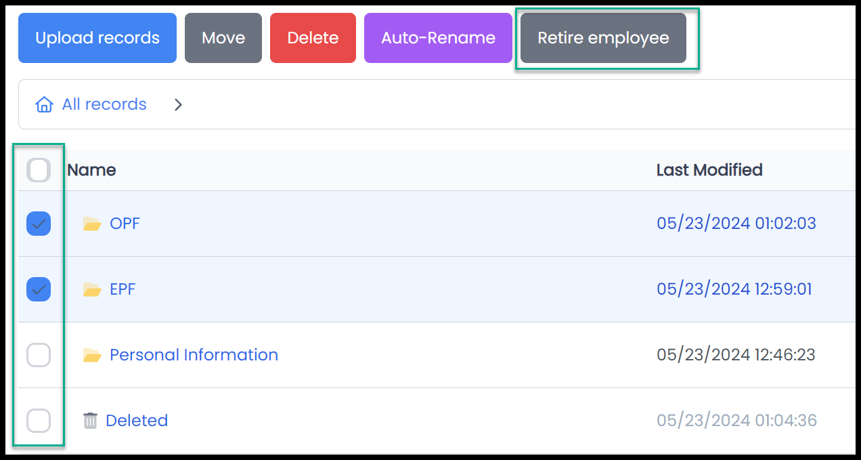Click the Personal Information folder icon
This screenshot has width=861, height=460.
click(92, 355)
